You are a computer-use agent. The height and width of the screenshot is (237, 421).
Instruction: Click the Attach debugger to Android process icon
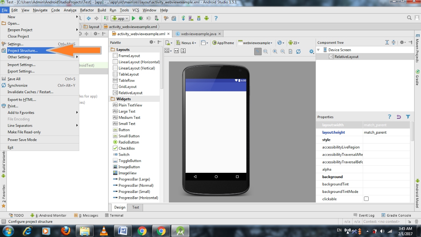[x=157, y=18]
